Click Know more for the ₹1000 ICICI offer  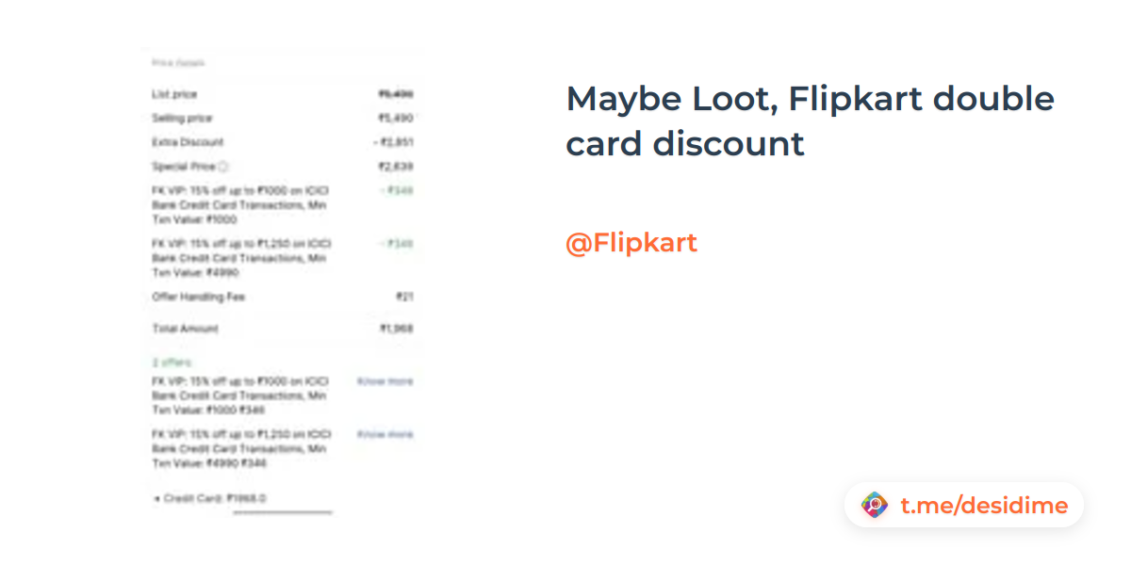385,381
